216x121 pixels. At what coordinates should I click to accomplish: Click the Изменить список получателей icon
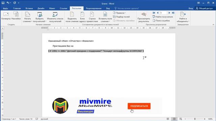(x=55, y=17)
